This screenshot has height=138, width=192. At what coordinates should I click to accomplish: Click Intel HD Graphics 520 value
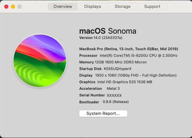(x=125, y=82)
